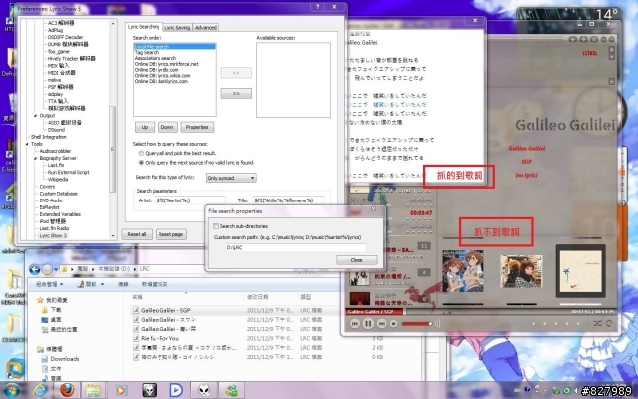This screenshot has height=399, width=638.
Task: Select Online DB: darklyrics.com source
Action: pyautogui.click(x=161, y=81)
